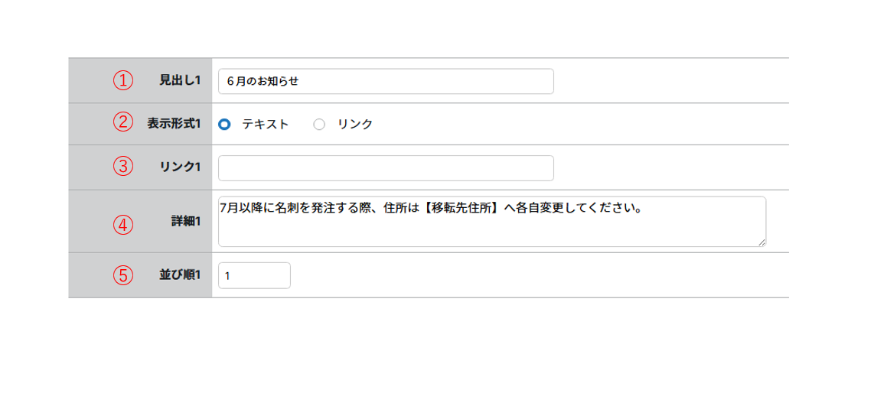Grab the 詳細1 textarea resize handle
Viewport: 874px width, 393px height.
(761, 242)
